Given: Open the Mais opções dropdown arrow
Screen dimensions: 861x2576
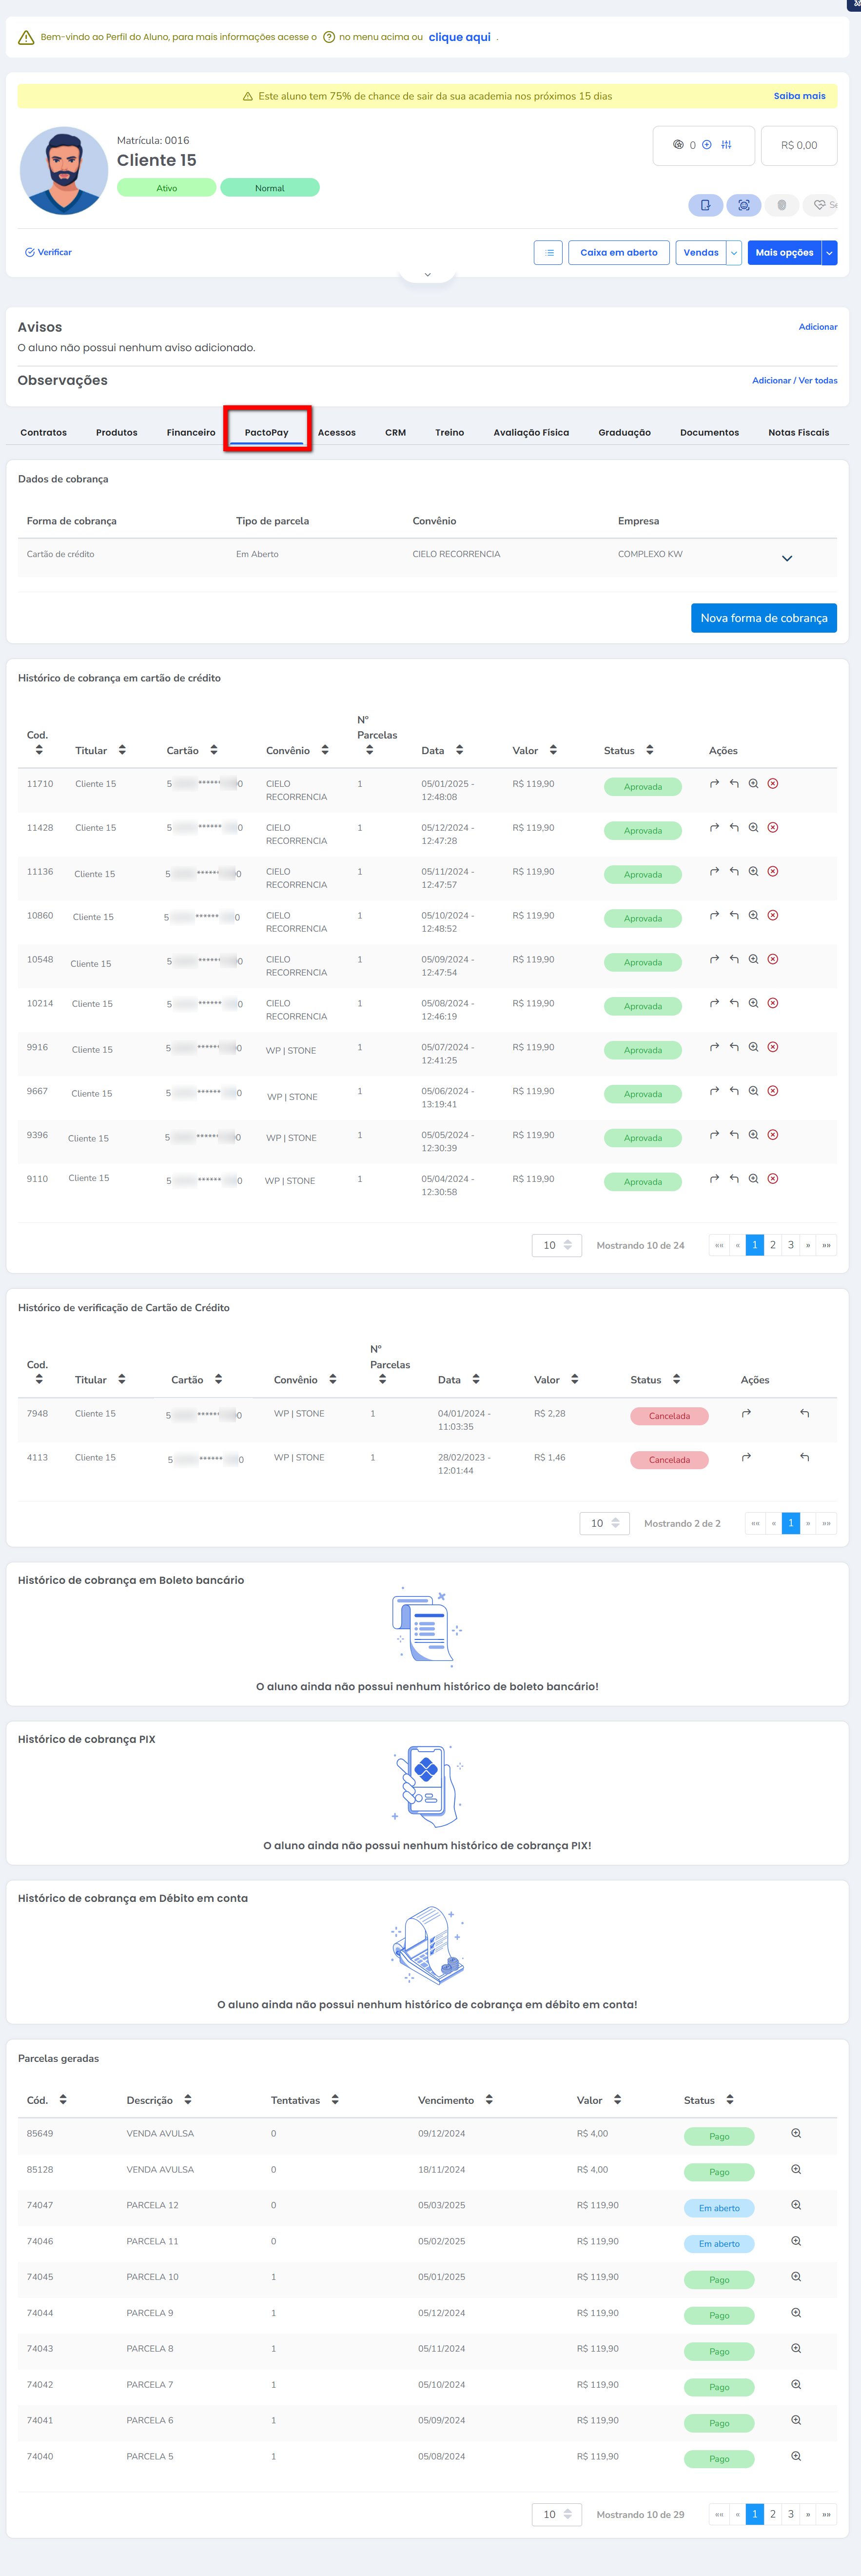Looking at the screenshot, I should 829,253.
